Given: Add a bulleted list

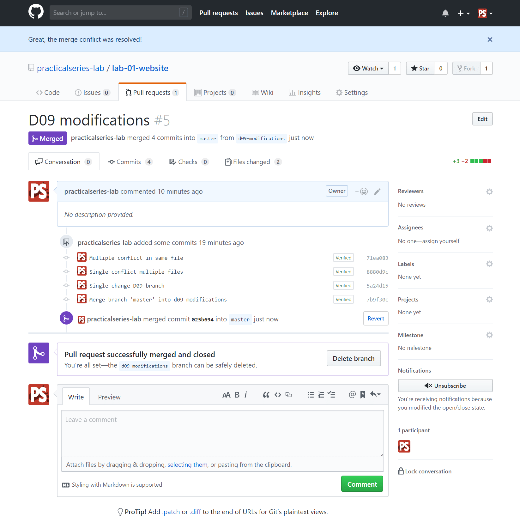Looking at the screenshot, I should pos(311,395).
